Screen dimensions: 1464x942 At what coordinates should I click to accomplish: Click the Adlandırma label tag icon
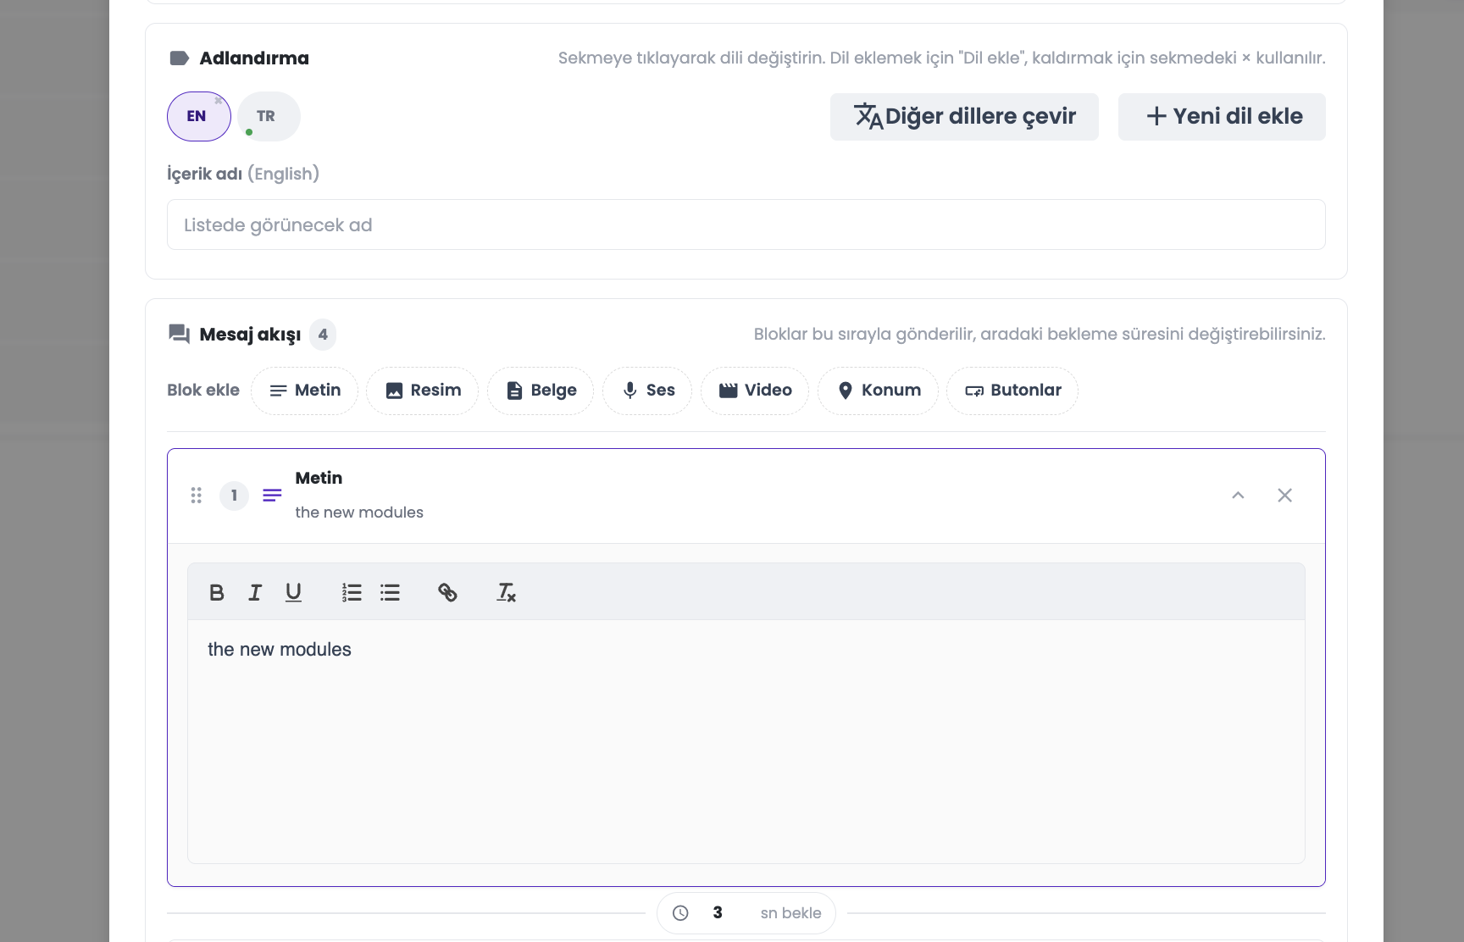pyautogui.click(x=179, y=58)
